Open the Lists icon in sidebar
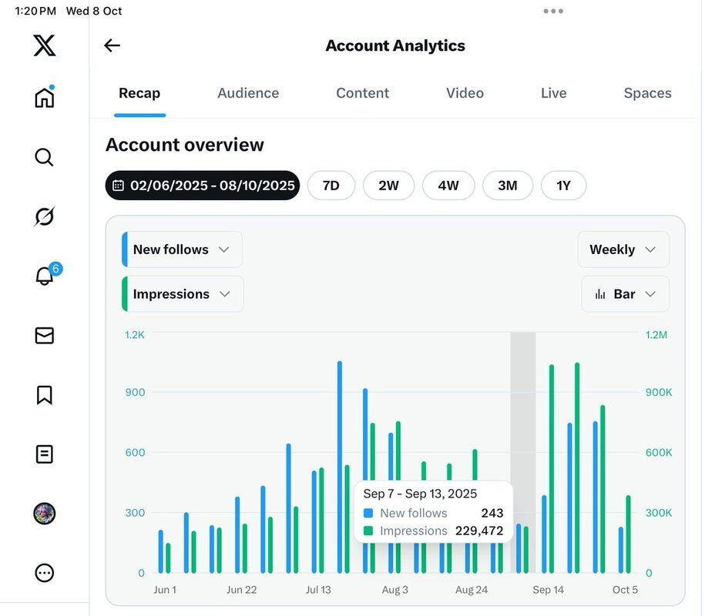705x616 pixels. [45, 454]
